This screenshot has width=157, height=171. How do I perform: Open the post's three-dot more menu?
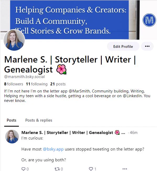point(124,169)
